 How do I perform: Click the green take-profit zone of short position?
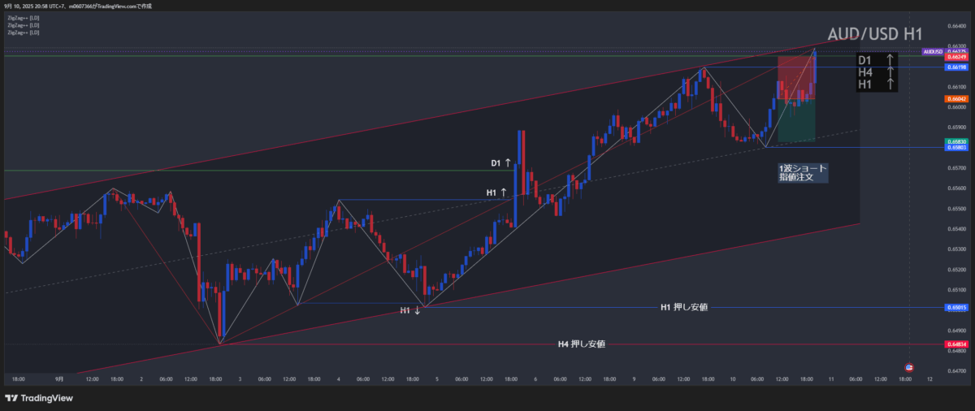pos(796,121)
